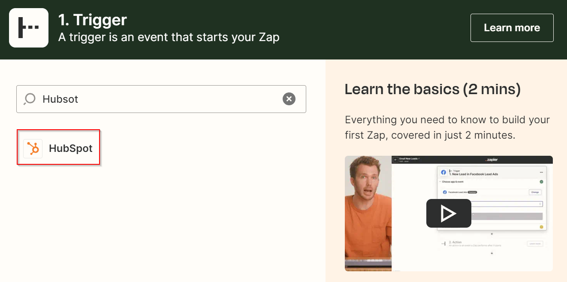Select the HubSpot app result
Screen dimensions: 567x282
58,148
